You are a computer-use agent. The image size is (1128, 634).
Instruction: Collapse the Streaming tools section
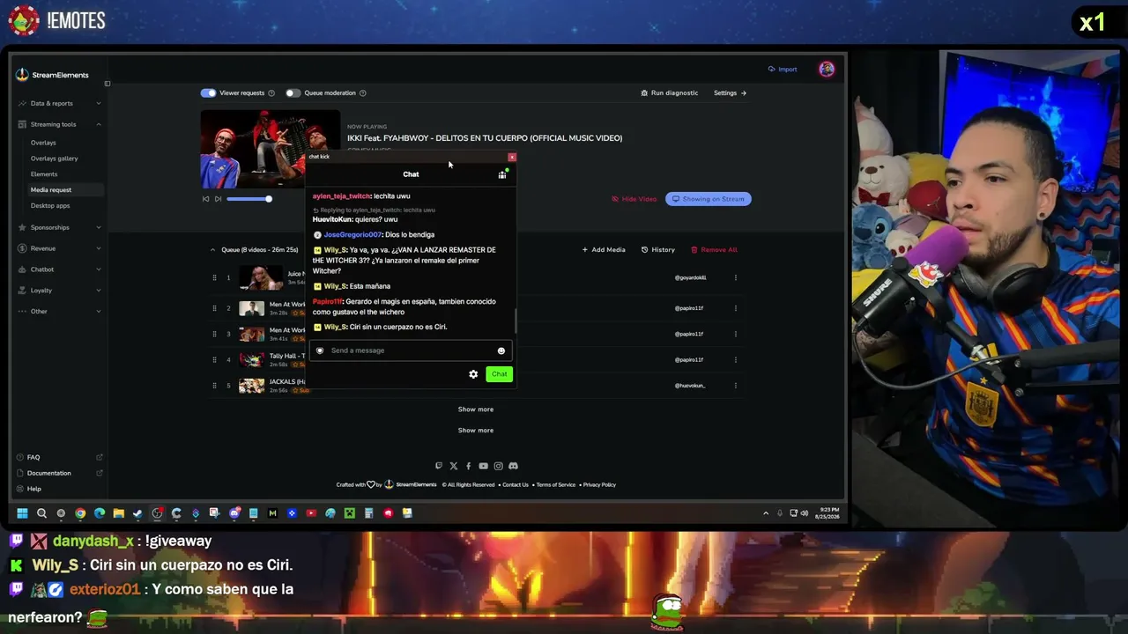[x=59, y=125]
